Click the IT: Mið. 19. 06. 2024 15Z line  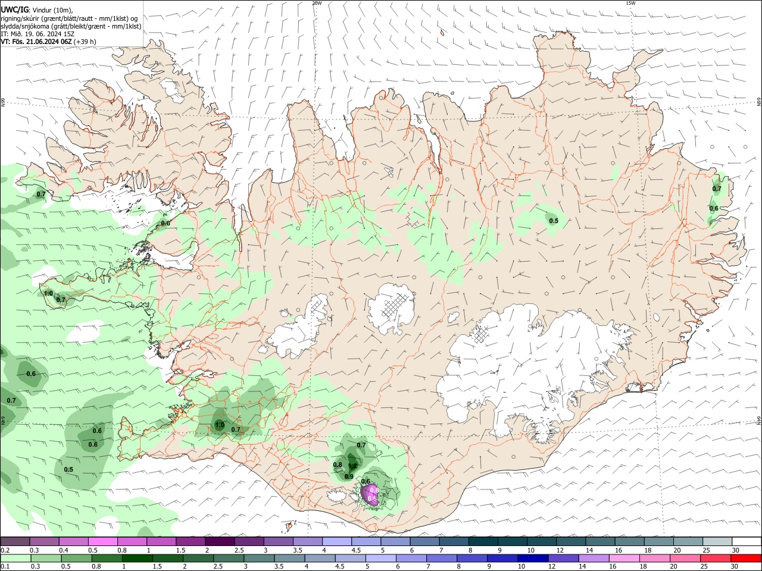click(36, 34)
